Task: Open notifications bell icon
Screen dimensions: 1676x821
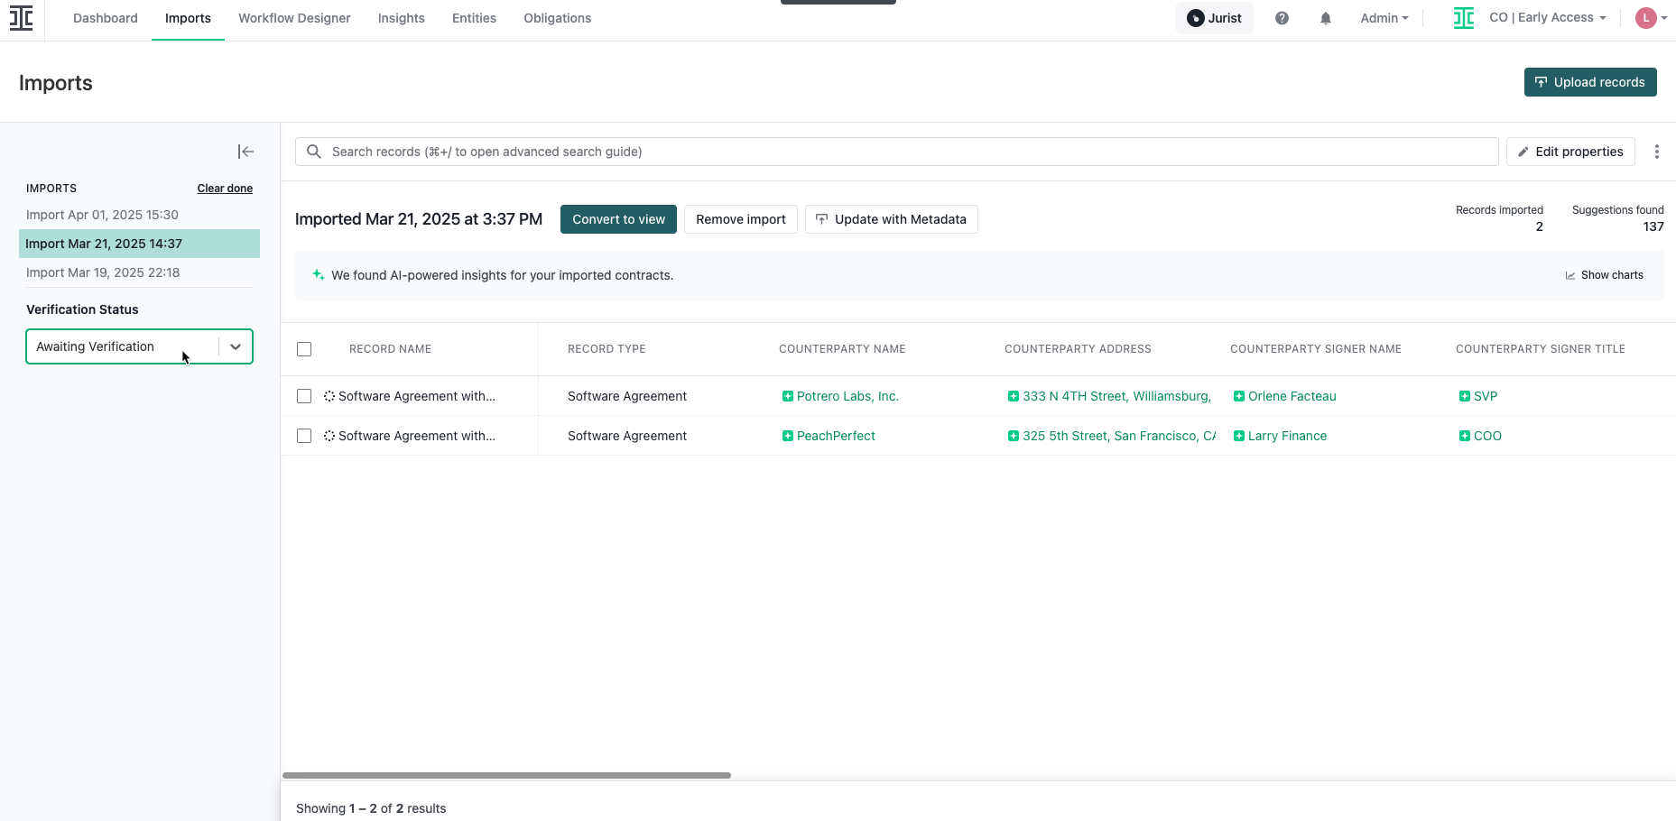Action: [1326, 18]
